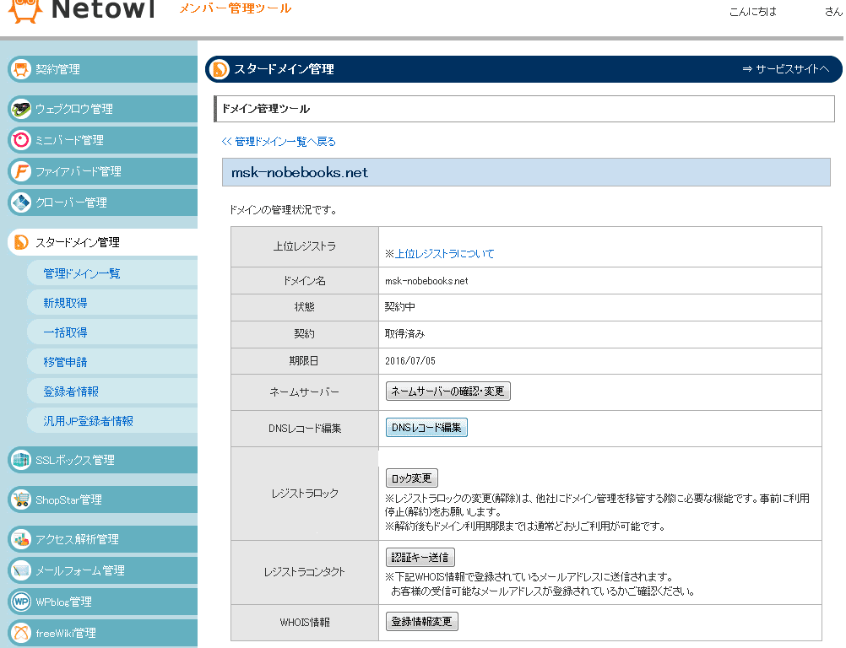Open SSLボックス管理 sidebar menu

pos(102,460)
